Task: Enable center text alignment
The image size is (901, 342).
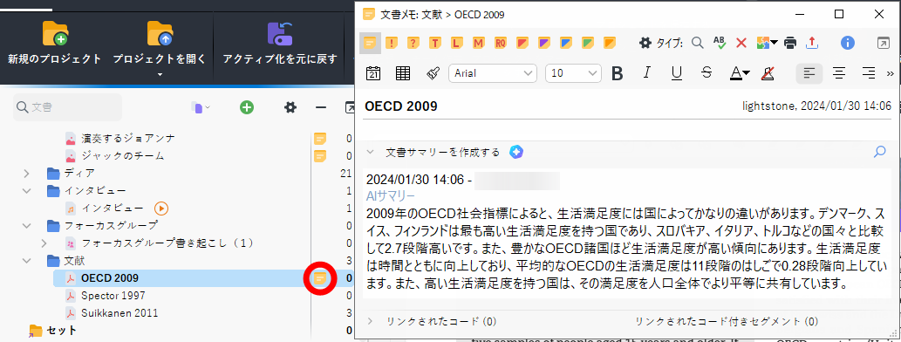Action: coord(840,73)
